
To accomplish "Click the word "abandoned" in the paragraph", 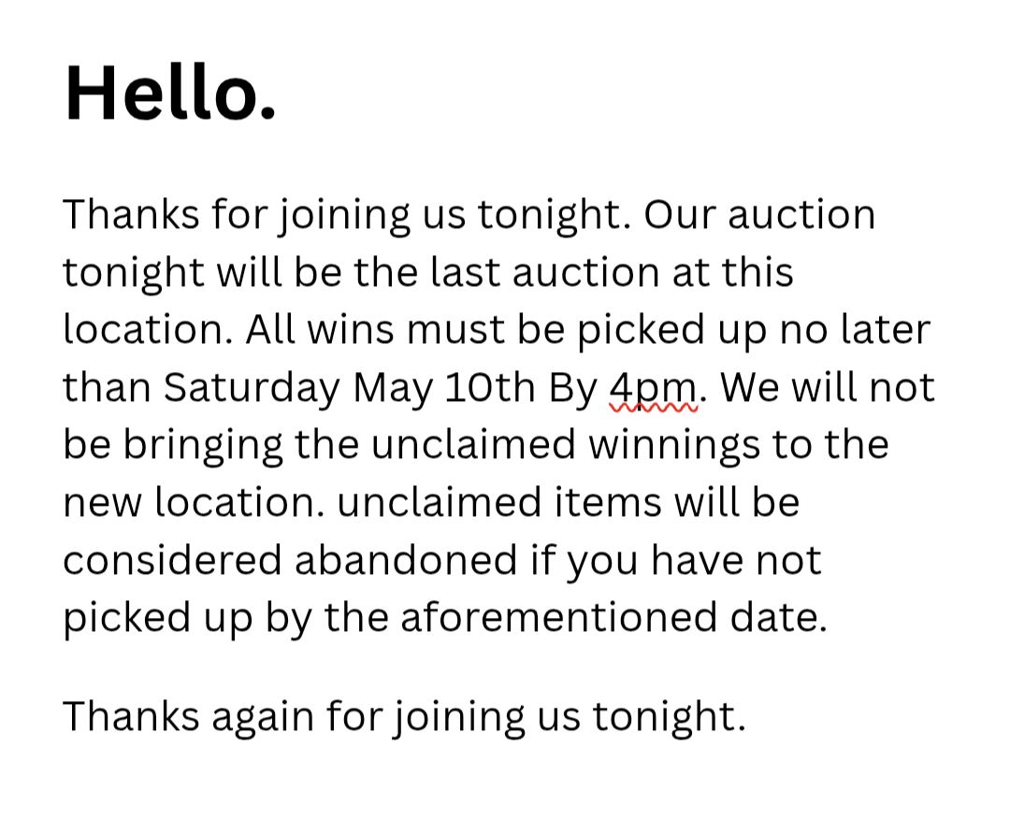I will click(x=405, y=560).
